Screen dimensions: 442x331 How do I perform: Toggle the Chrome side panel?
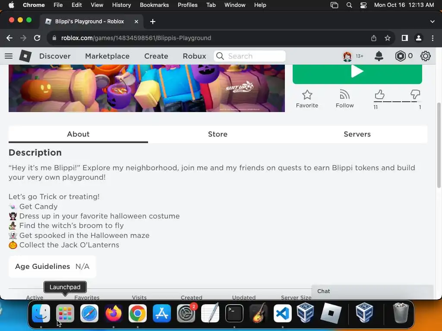pos(405,38)
